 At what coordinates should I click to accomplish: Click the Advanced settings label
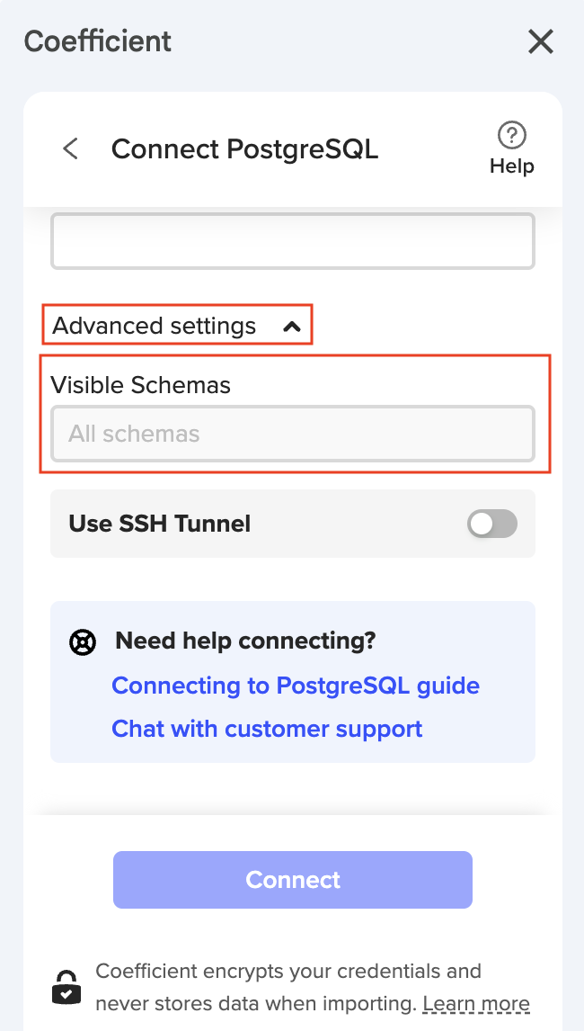pos(155,326)
